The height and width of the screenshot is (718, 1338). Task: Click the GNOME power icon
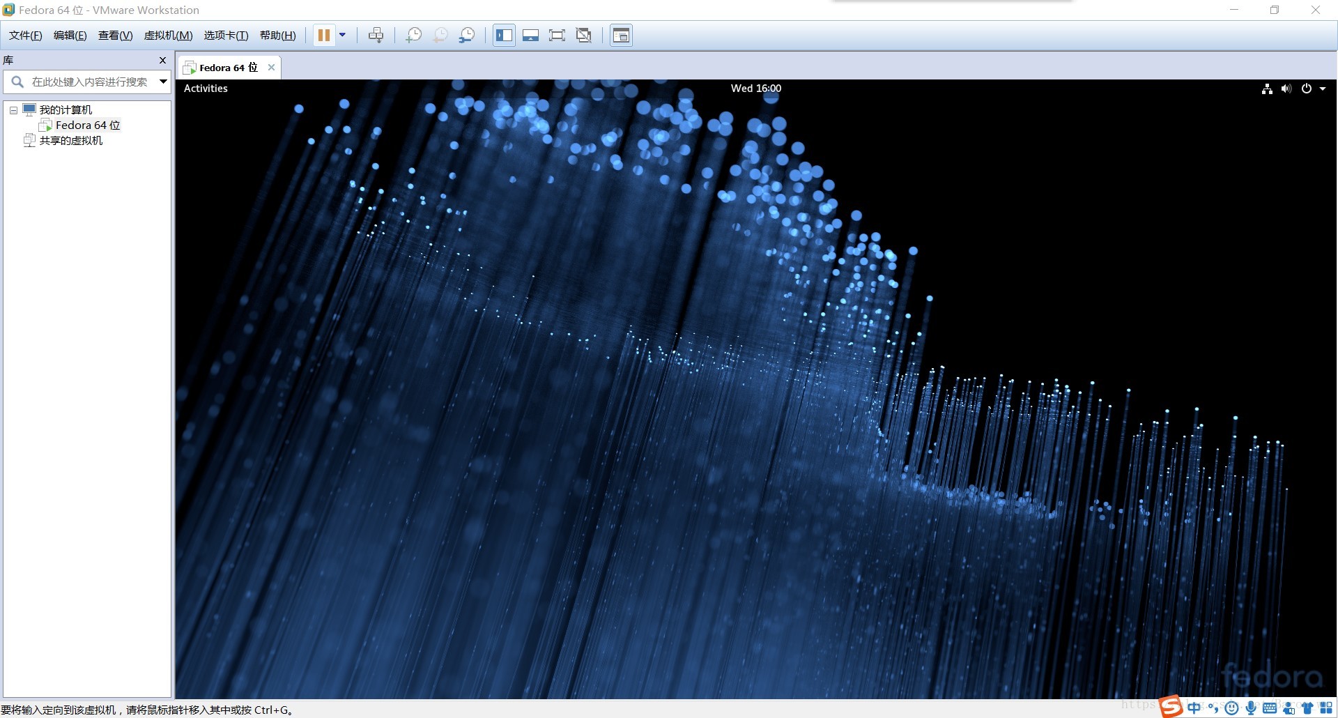(x=1307, y=89)
